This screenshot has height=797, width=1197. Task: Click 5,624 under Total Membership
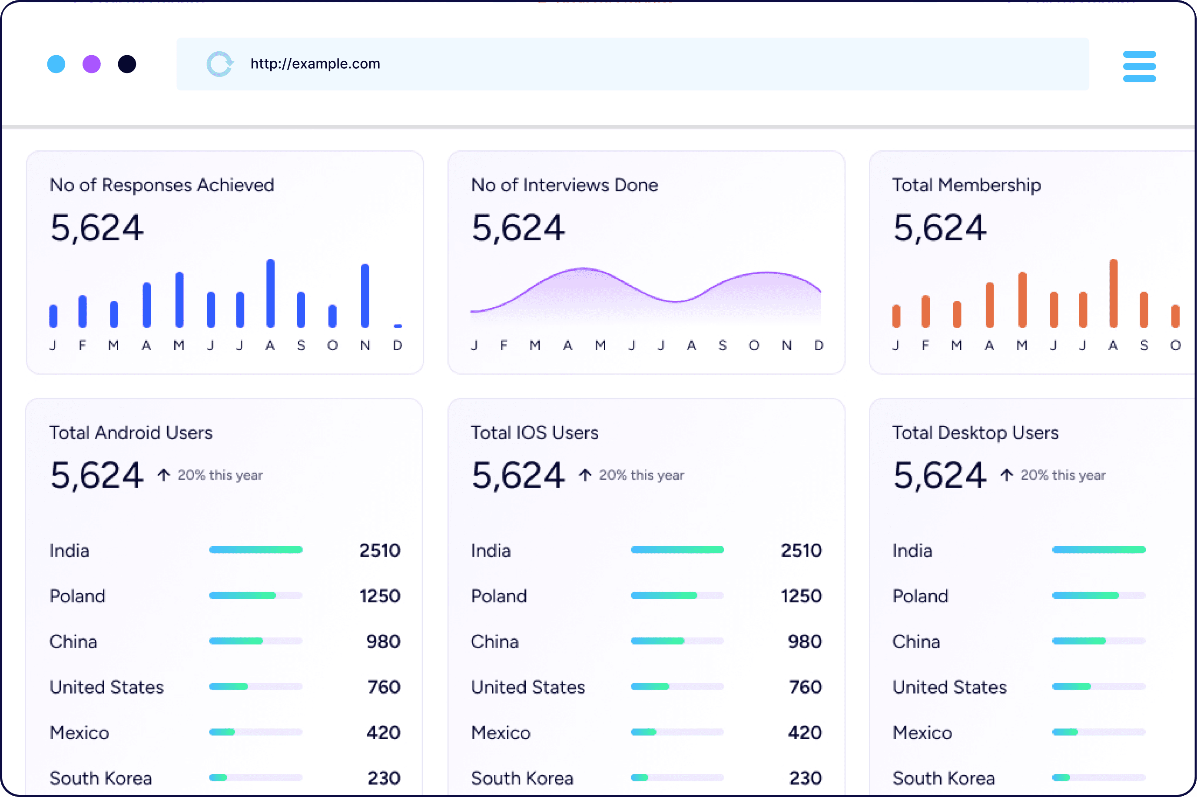point(940,228)
